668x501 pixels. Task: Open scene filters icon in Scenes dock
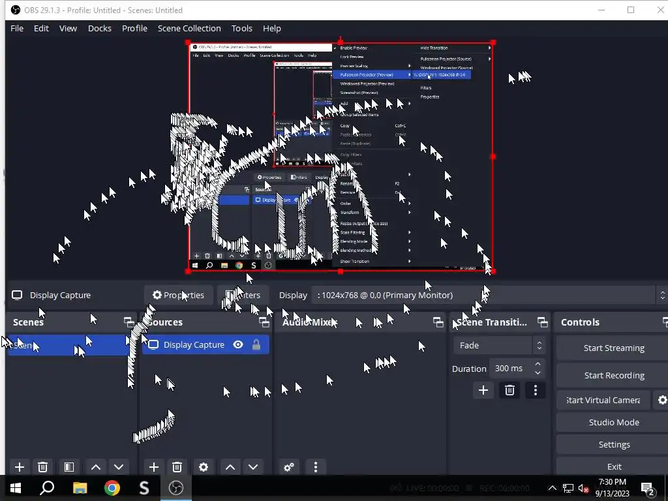click(x=69, y=467)
